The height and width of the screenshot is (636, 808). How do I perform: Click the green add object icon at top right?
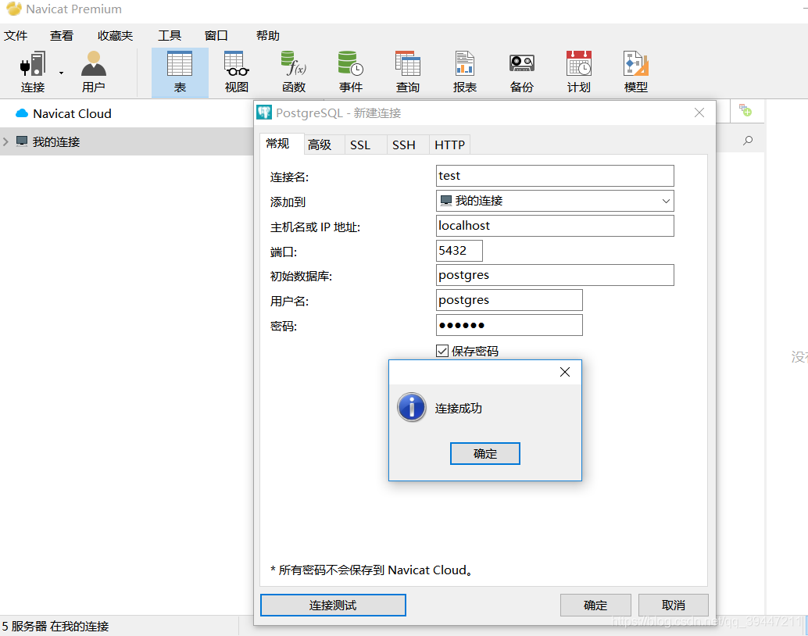(745, 110)
